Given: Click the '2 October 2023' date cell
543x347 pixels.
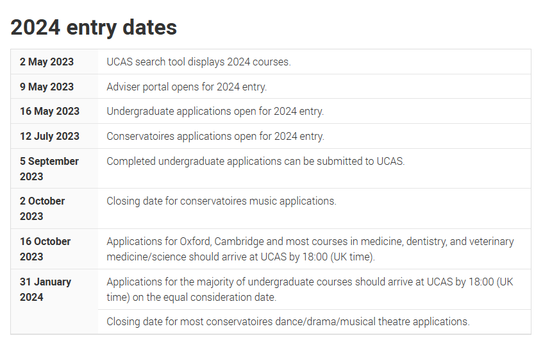Looking at the screenshot, I should (x=42, y=208).
